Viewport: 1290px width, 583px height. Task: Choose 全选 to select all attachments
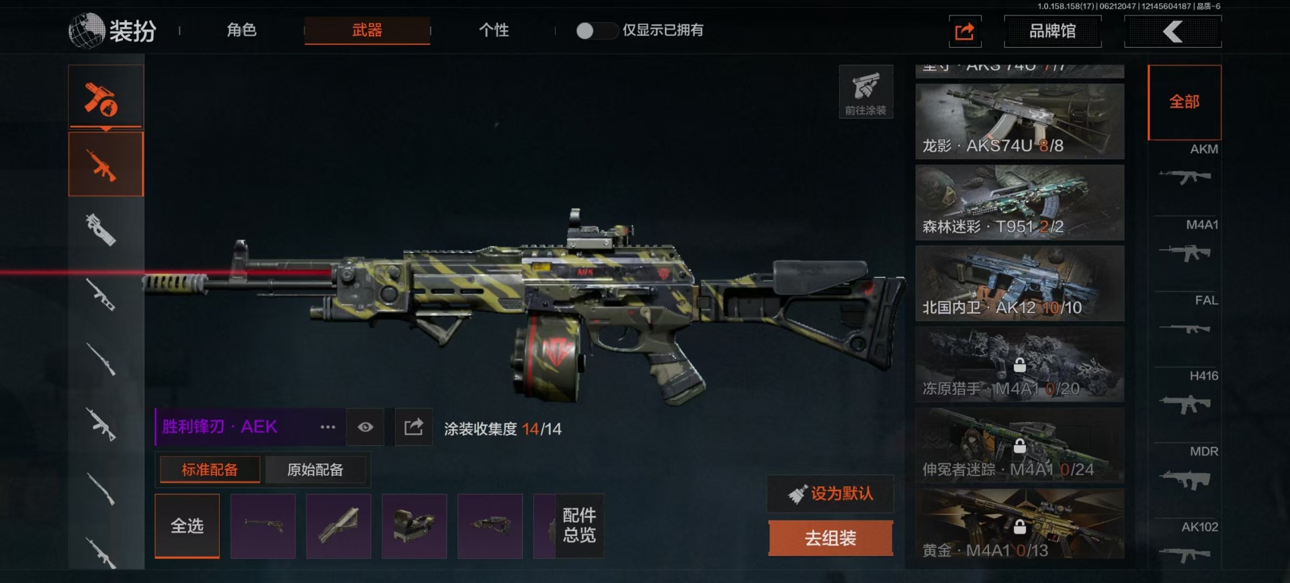click(187, 527)
